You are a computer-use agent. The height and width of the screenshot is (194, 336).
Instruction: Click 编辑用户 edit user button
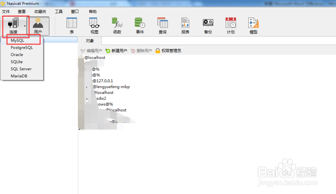point(91,51)
